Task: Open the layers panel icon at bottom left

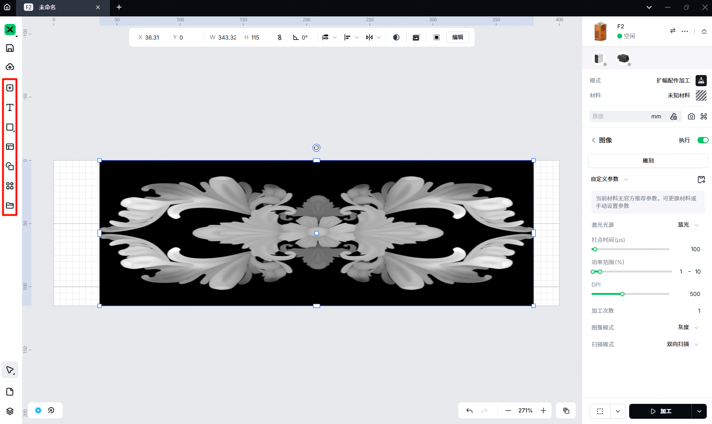Action: (x=10, y=411)
